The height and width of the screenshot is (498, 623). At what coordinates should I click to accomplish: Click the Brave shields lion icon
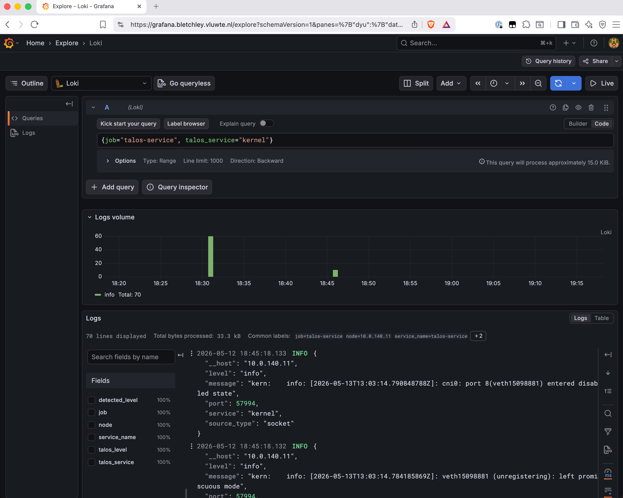(x=431, y=24)
